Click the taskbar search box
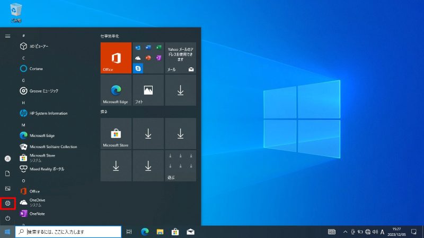This screenshot has height=238, width=424. [x=68, y=232]
